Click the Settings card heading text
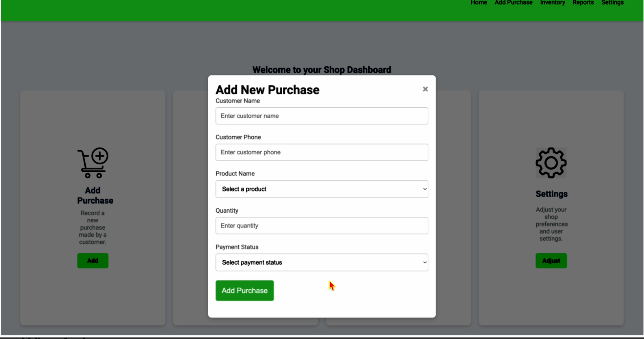Image resolution: width=644 pixels, height=339 pixels. point(551,194)
